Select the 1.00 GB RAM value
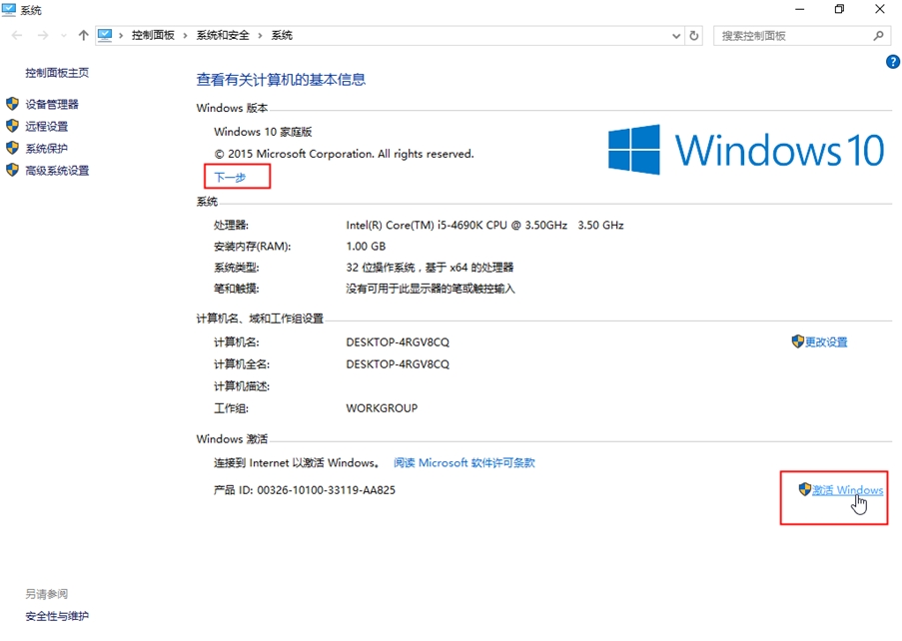This screenshot has height=641, width=902. click(x=366, y=246)
